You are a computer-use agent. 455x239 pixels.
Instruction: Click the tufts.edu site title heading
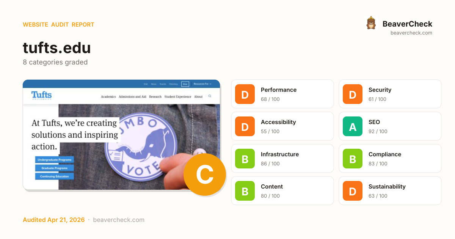(57, 48)
